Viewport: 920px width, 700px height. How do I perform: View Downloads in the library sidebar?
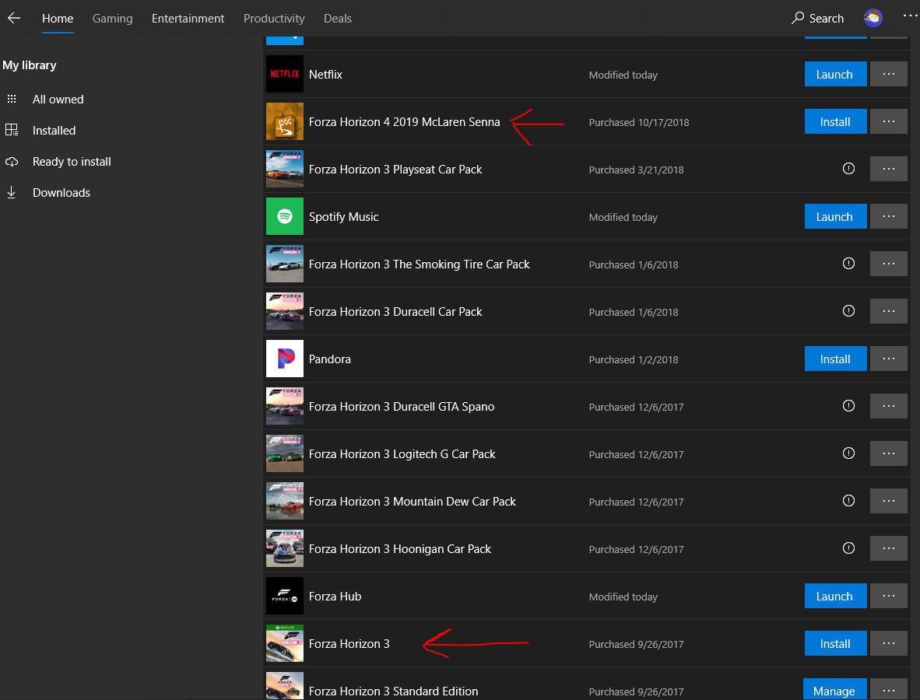tap(61, 192)
